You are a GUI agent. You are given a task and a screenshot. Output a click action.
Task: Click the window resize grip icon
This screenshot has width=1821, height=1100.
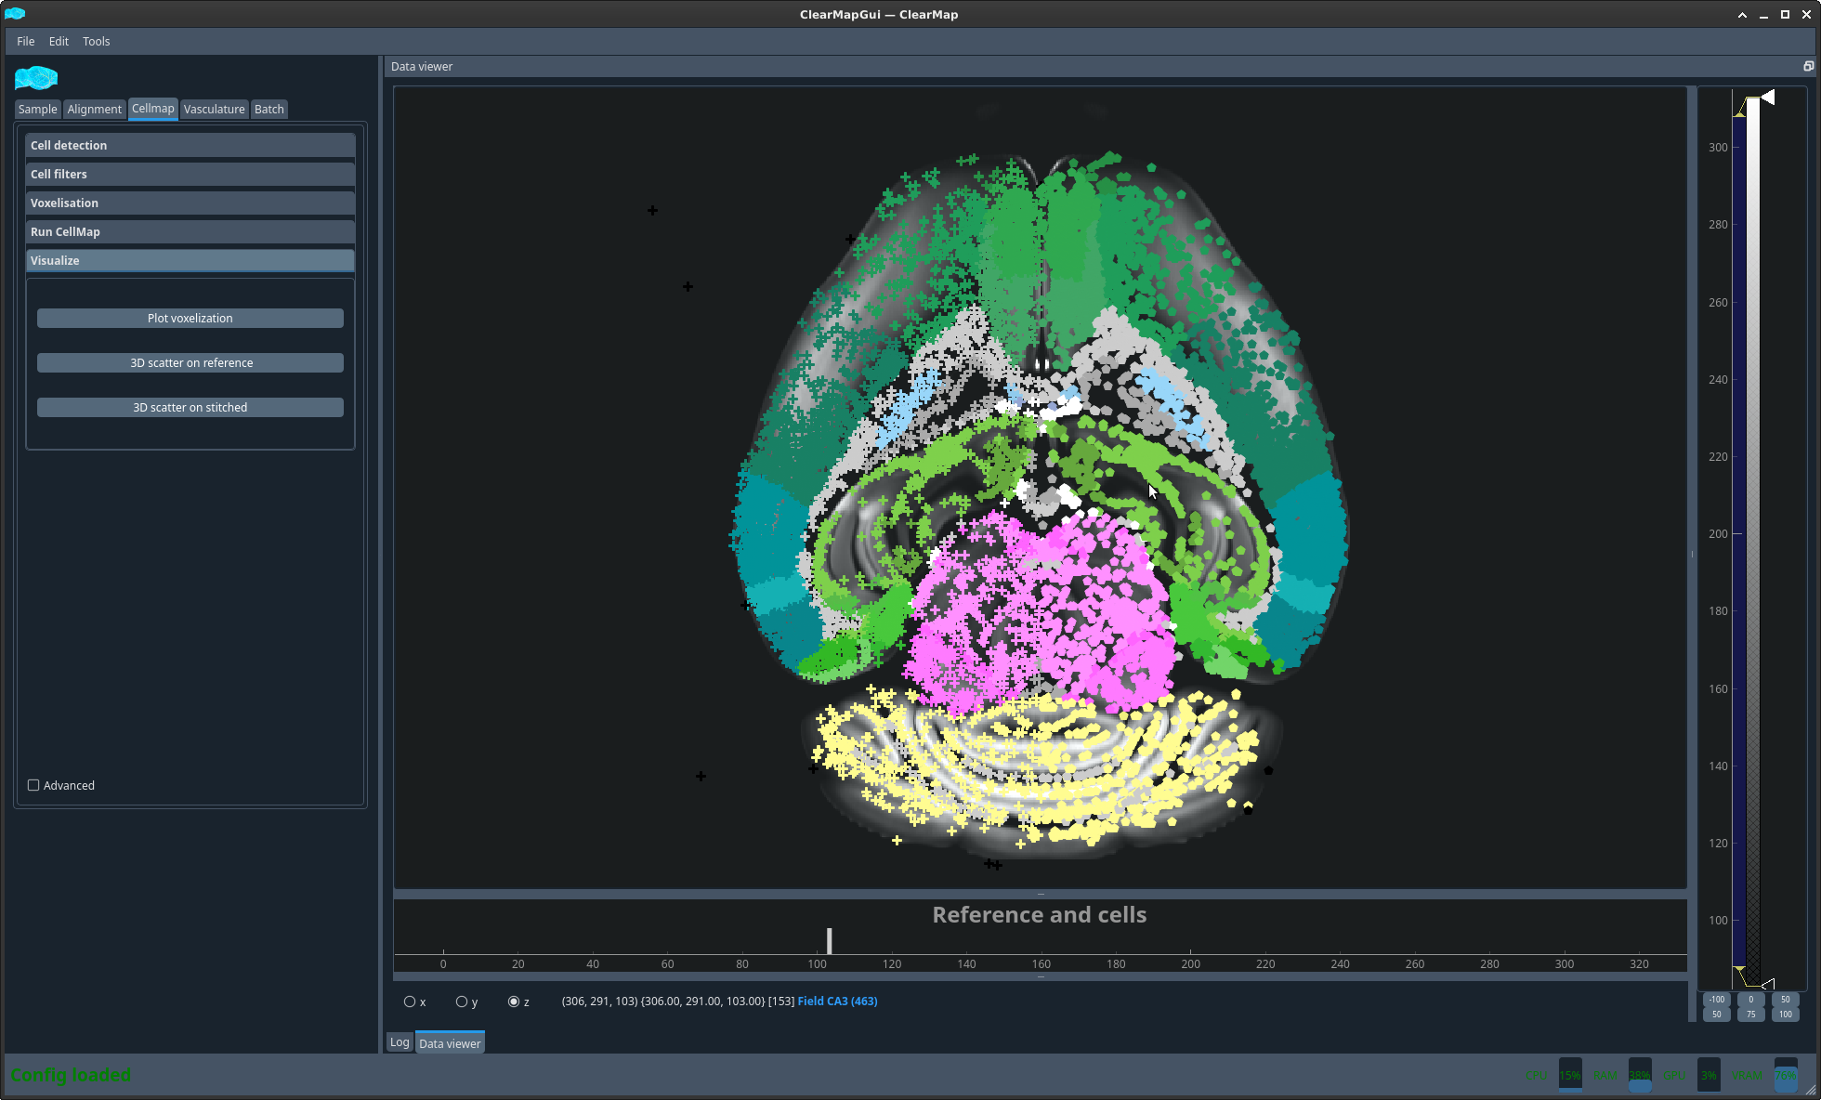(x=1810, y=1090)
